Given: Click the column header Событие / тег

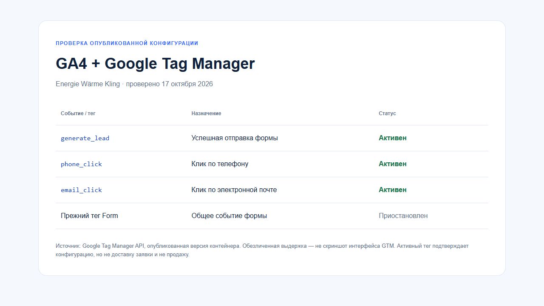Looking at the screenshot, I should coord(78,113).
